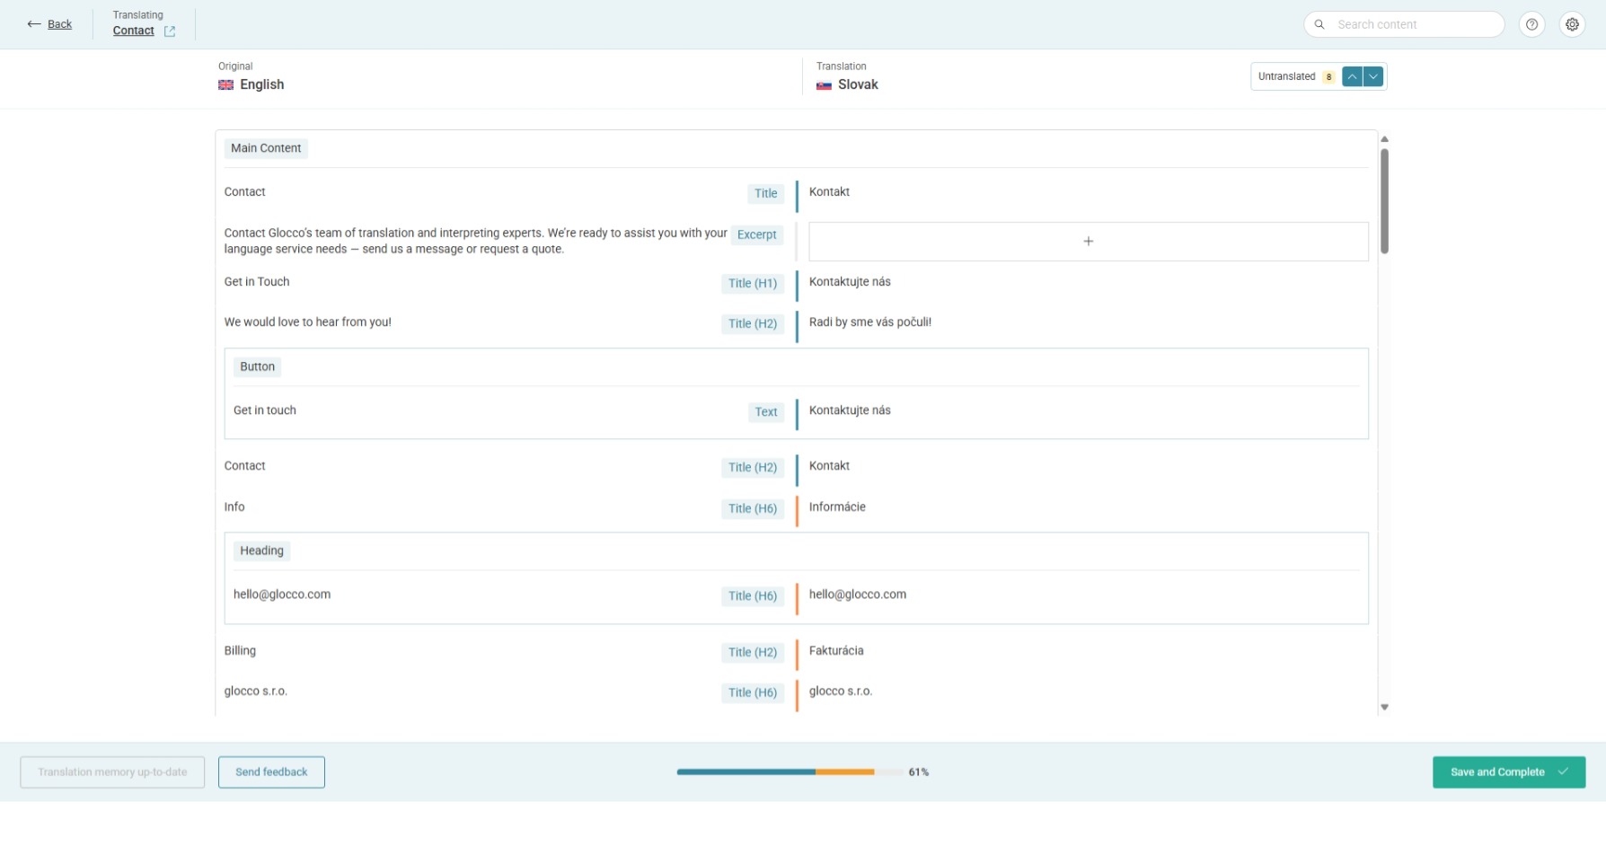Edit 'Radi by sme vás počuli!' translation
The height and width of the screenshot is (846, 1606).
(870, 322)
